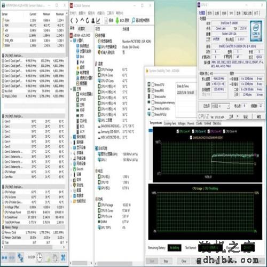Select the CPUID item in AIDA64 tree
This screenshot has width=267, height=267.
(x=81, y=99)
